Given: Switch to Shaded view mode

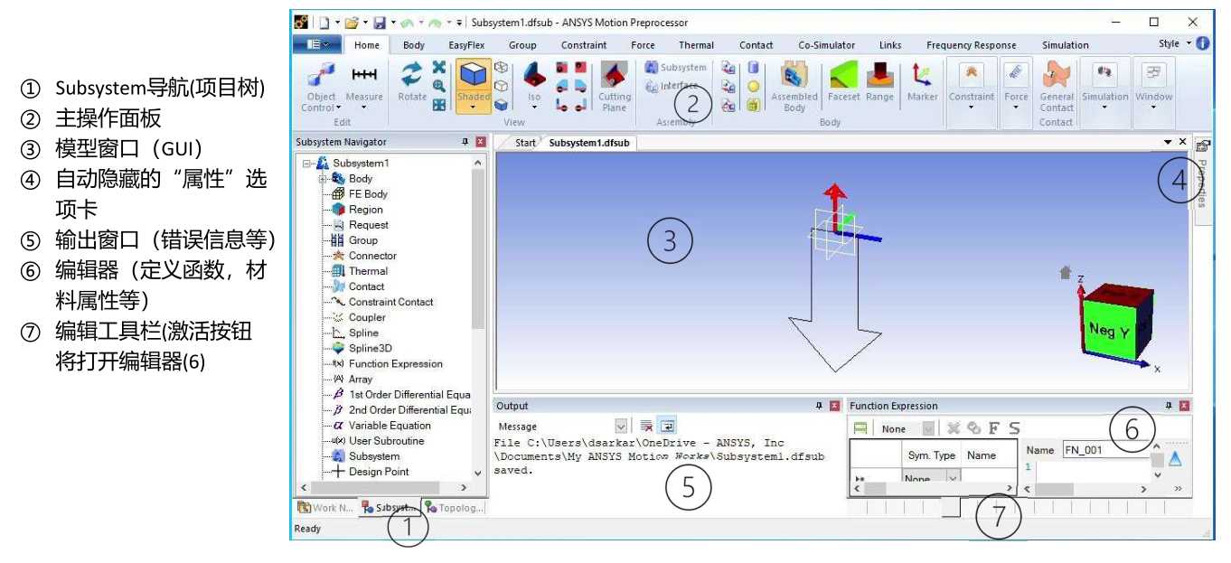Looking at the screenshot, I should pyautogui.click(x=473, y=85).
